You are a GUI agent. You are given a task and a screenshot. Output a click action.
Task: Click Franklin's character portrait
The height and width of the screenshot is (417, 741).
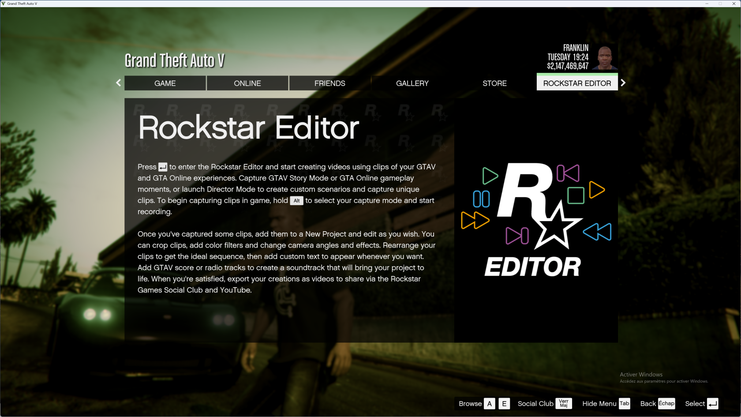[x=605, y=58]
